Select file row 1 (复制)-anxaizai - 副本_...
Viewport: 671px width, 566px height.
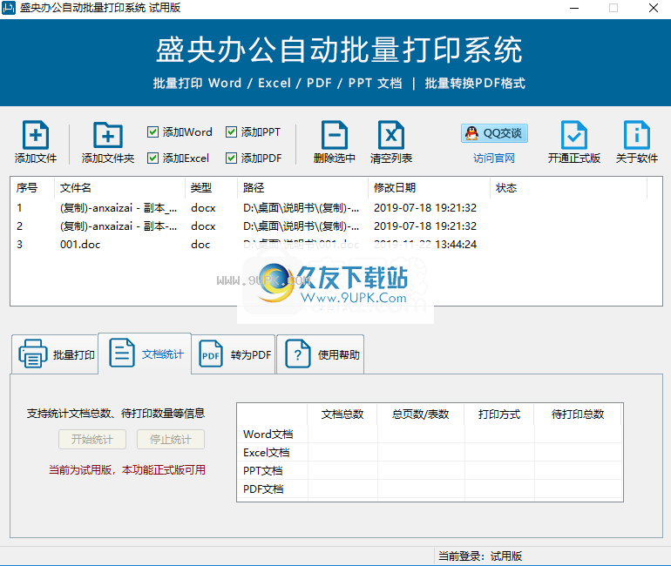click(335, 208)
